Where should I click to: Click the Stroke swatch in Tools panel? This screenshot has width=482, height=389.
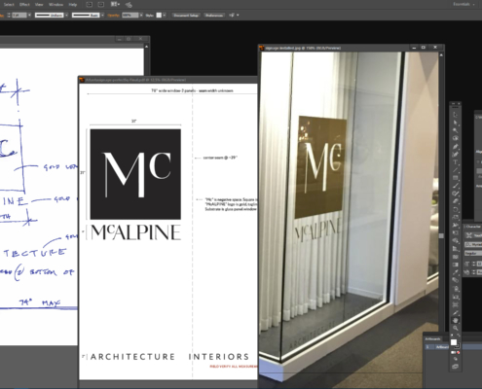tap(458, 346)
